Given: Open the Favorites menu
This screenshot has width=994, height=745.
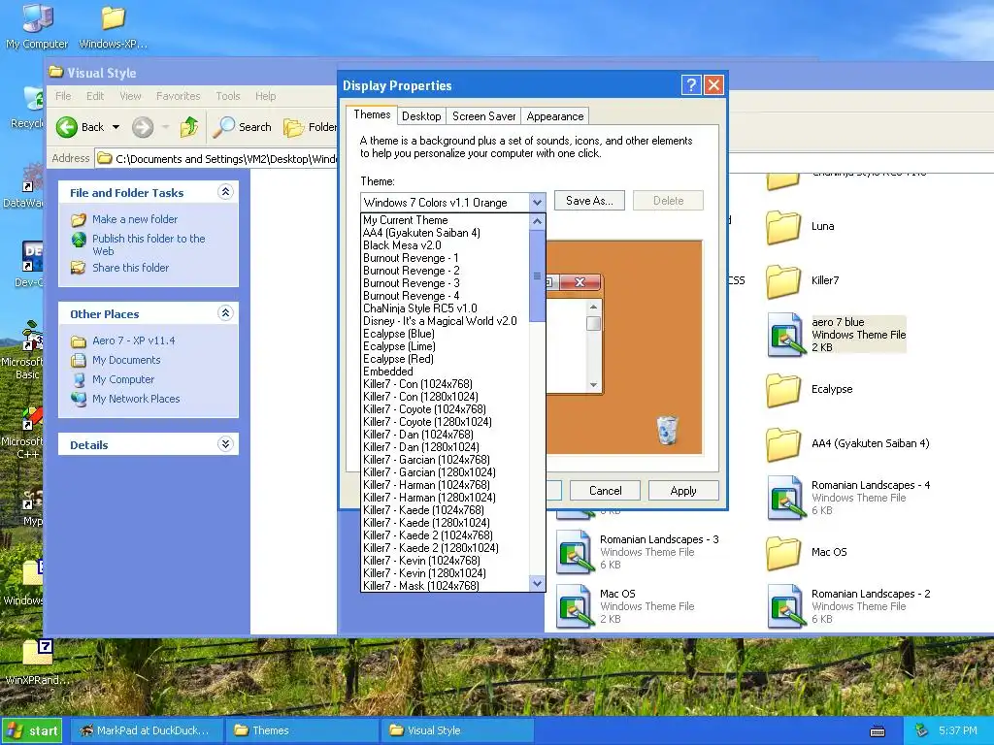Looking at the screenshot, I should point(179,96).
